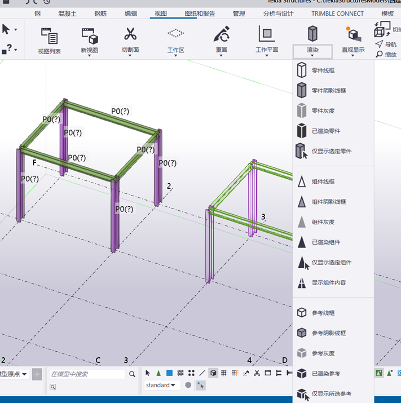Choose 零件线框 from rendering menu
This screenshot has height=403, width=401.
coord(333,70)
